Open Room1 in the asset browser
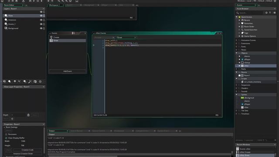 click(247, 75)
